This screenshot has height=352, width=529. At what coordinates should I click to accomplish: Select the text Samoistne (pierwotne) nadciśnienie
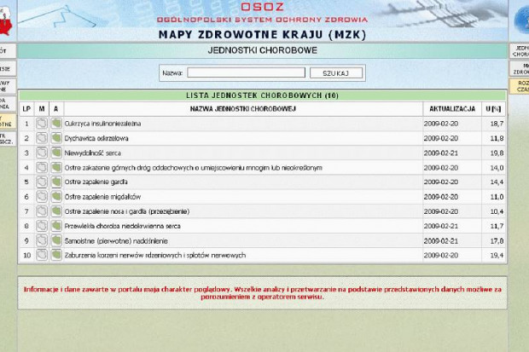point(116,241)
